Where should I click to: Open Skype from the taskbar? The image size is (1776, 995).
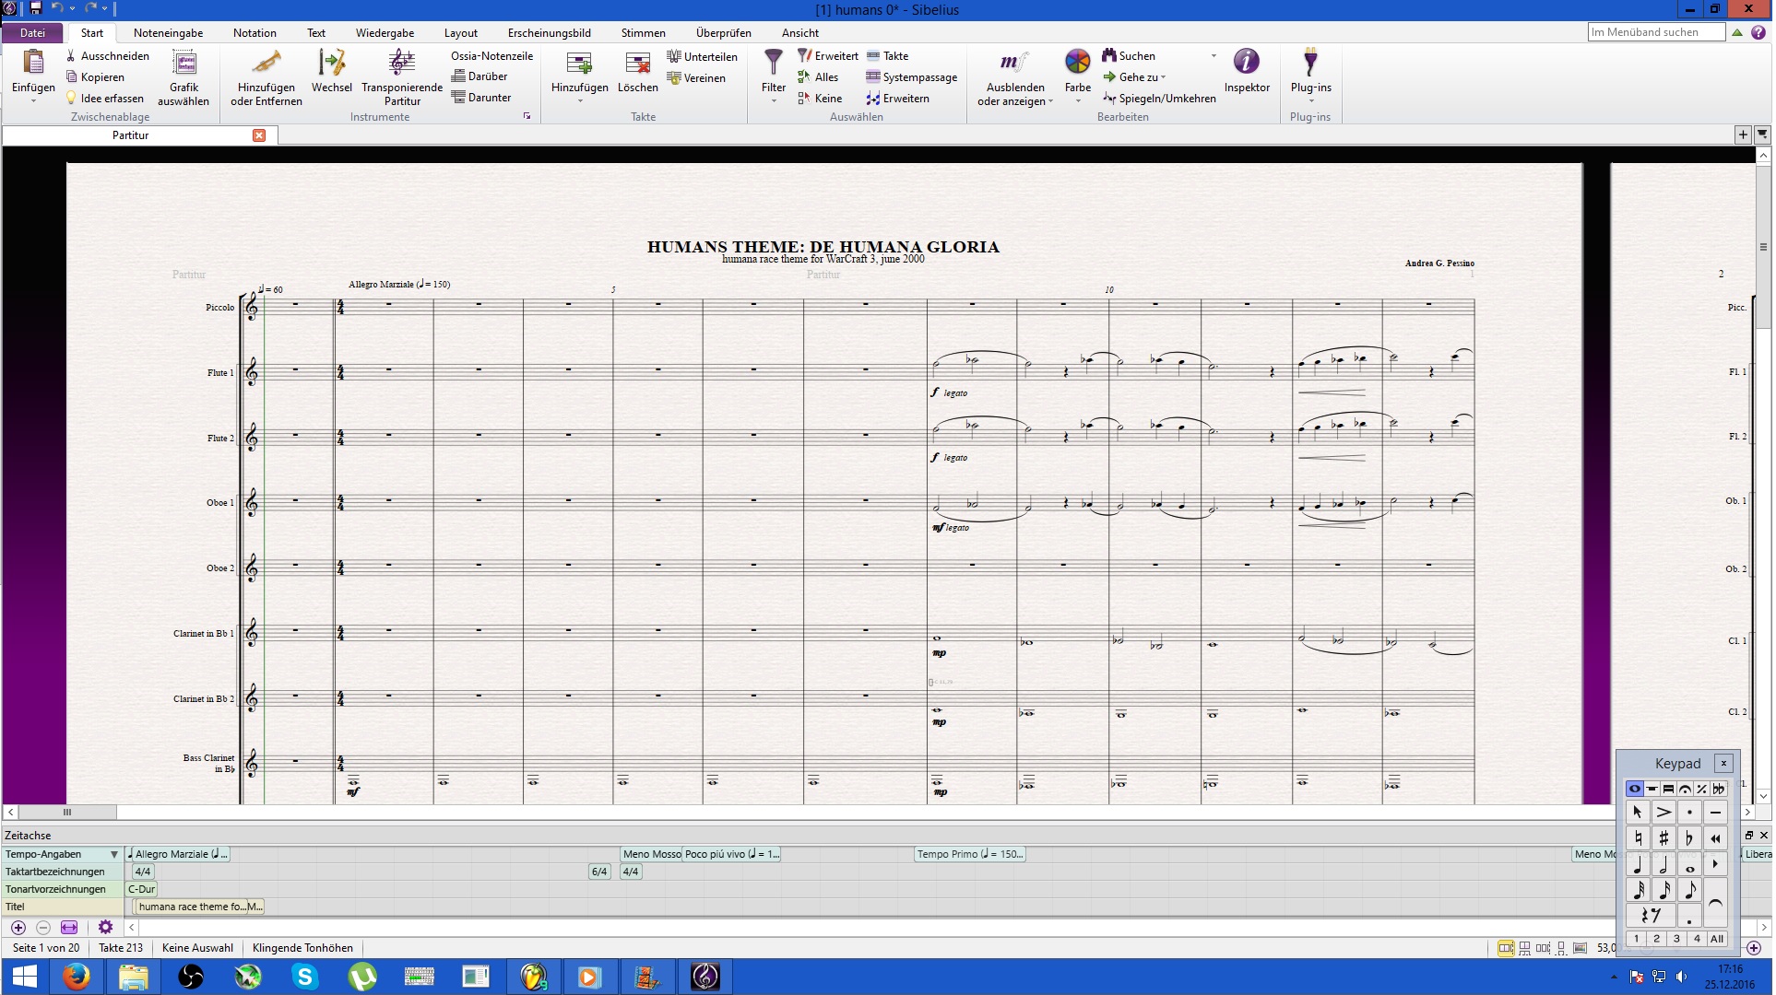point(305,977)
